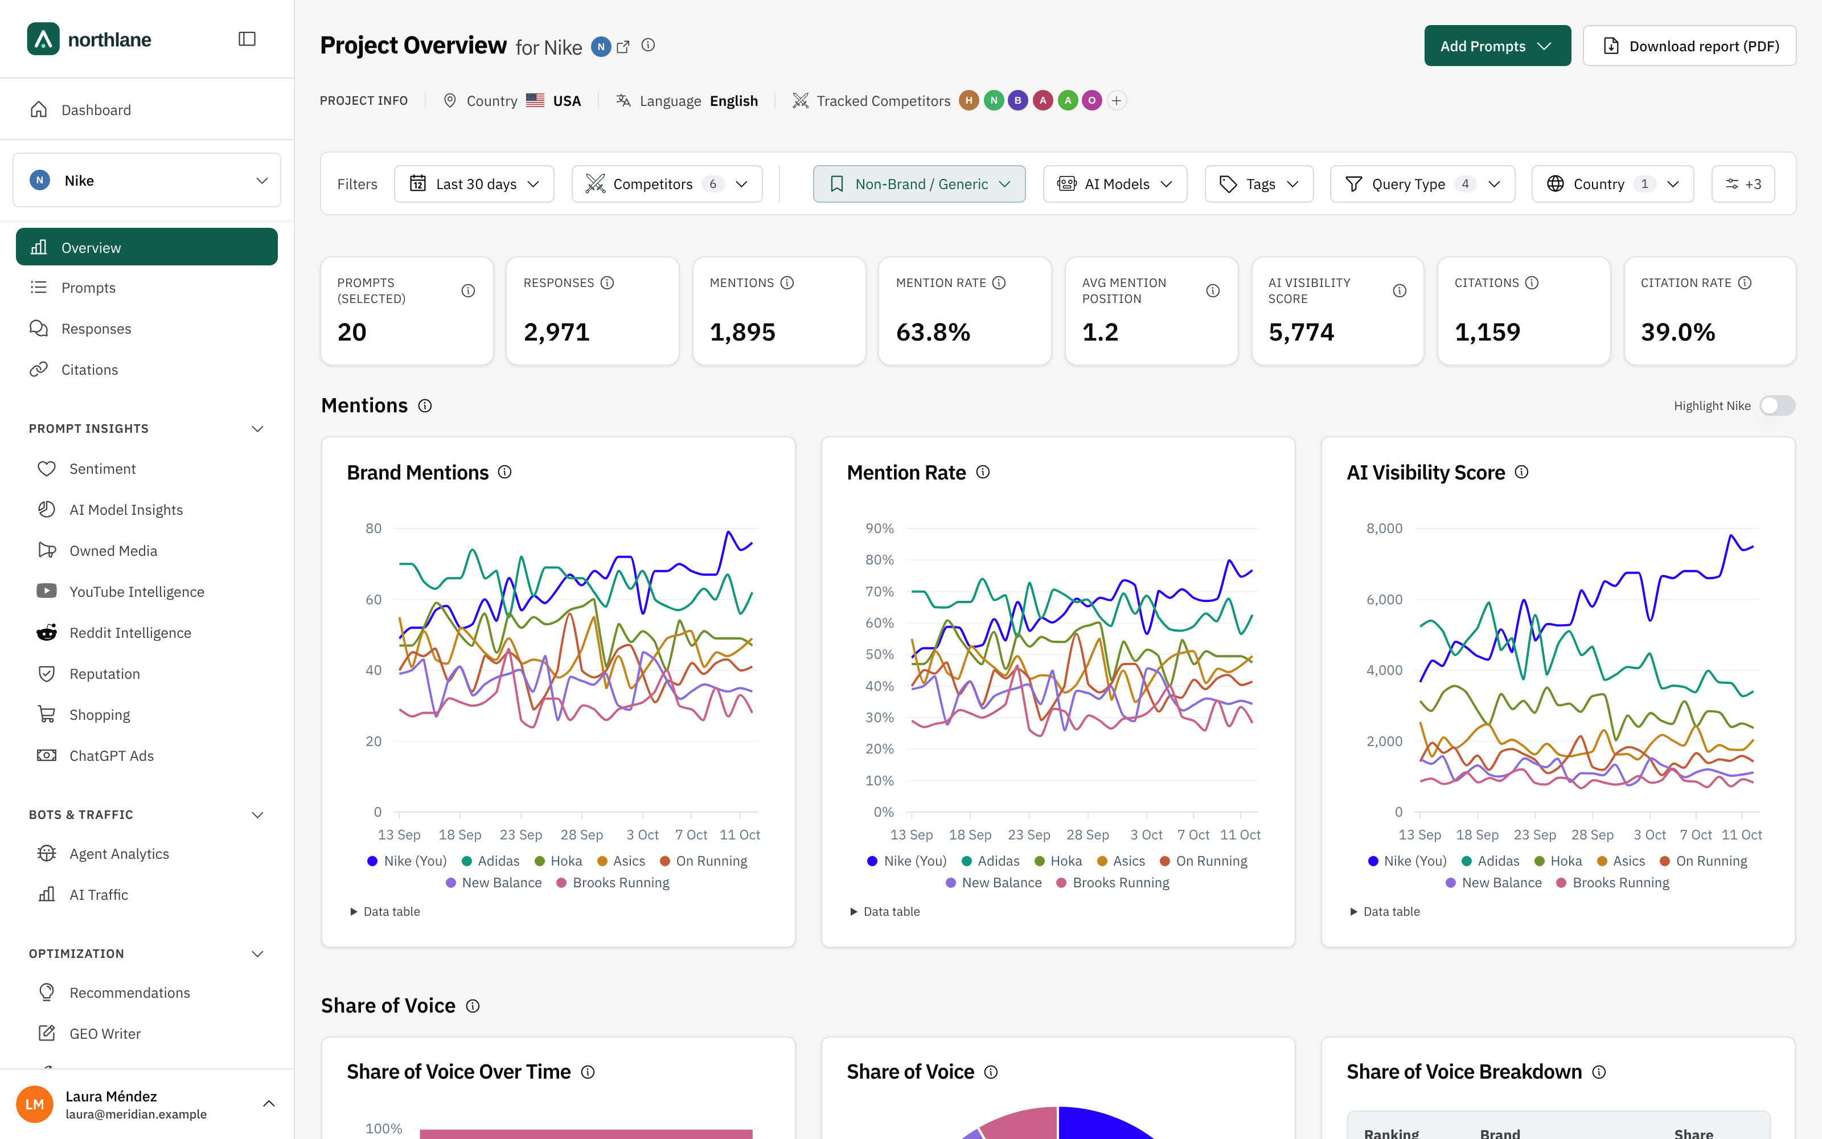1822x1139 pixels.
Task: Toggle the Highlight Nike switch
Action: click(x=1778, y=406)
